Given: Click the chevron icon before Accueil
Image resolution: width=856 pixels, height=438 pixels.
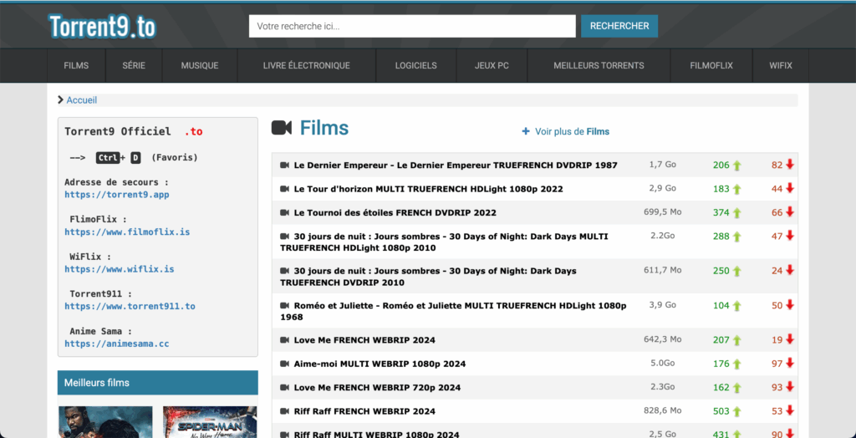Looking at the screenshot, I should click(x=60, y=100).
